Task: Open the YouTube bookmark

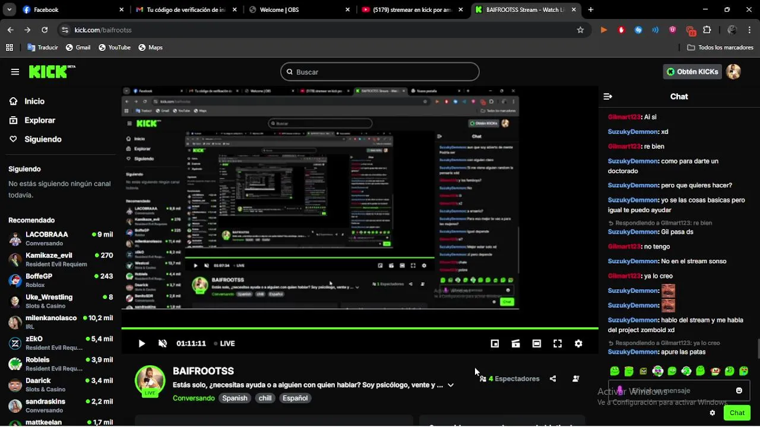Action: 114,47
